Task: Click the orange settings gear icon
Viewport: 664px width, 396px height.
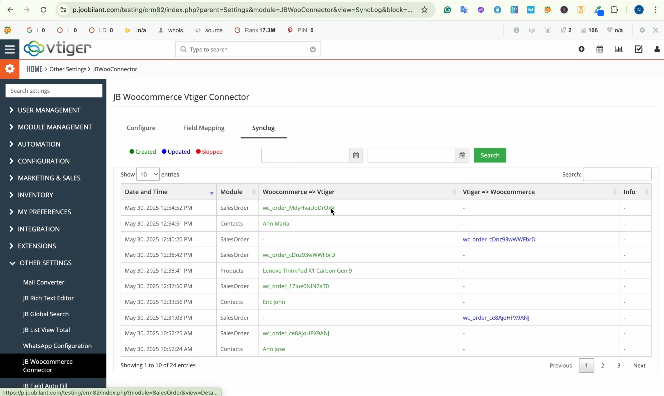Action: coord(10,69)
